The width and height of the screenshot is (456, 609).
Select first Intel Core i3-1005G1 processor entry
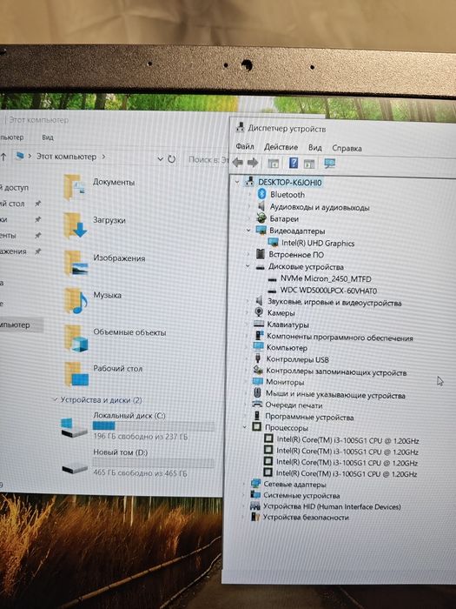(x=347, y=440)
